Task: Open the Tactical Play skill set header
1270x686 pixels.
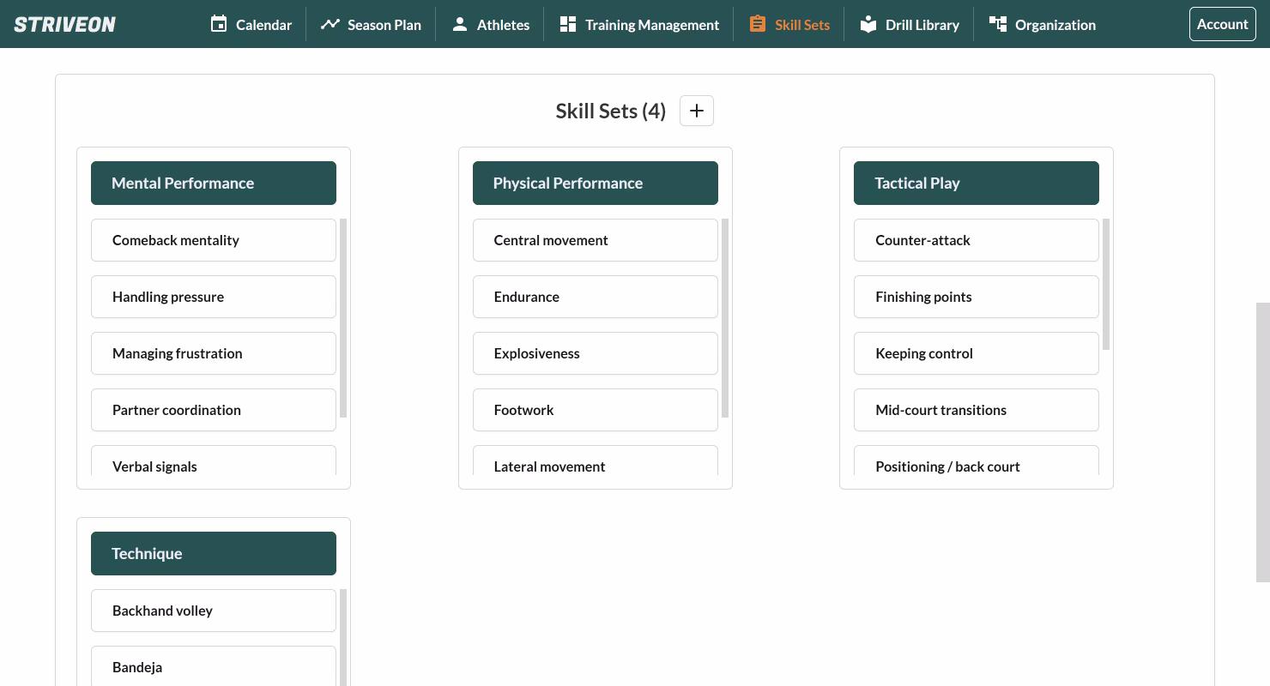Action: click(976, 183)
